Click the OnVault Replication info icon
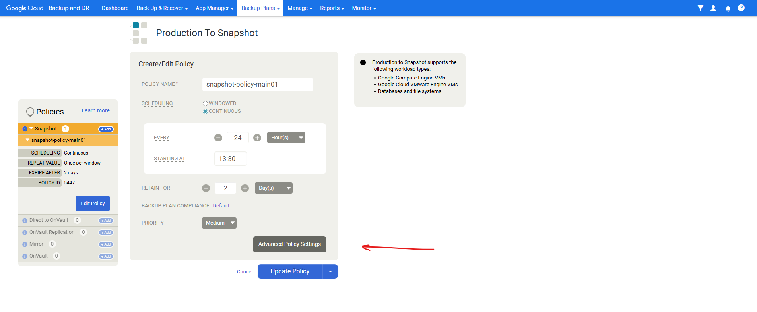Viewport: 757px width, 312px height. pos(25,233)
